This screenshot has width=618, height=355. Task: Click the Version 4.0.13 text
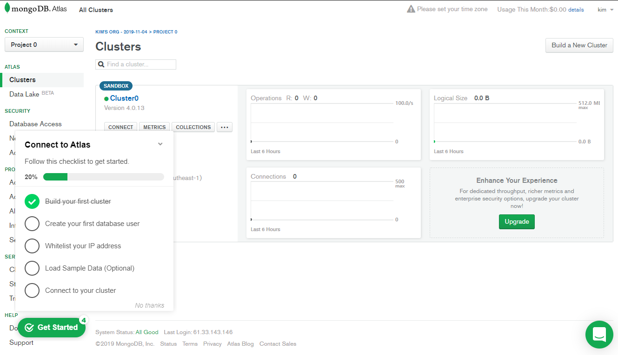coord(124,108)
